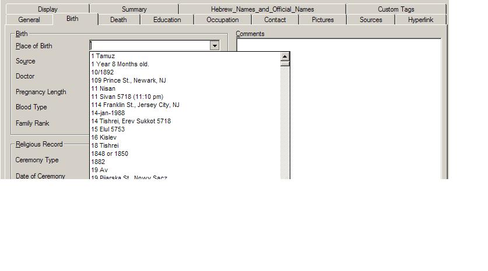Go to the Occupation tab
Image resolution: width=488 pixels, height=271 pixels.
tap(222, 20)
